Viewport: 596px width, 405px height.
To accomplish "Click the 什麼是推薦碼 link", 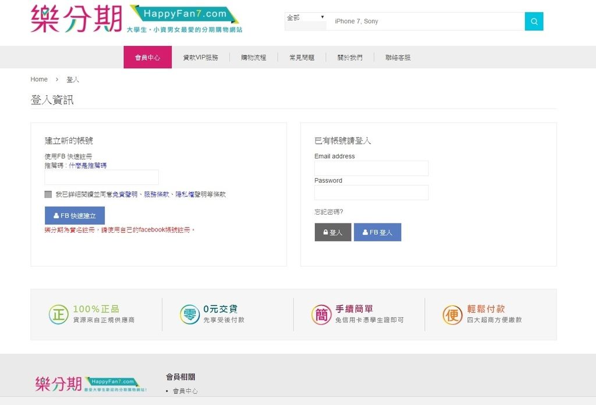I will point(88,165).
